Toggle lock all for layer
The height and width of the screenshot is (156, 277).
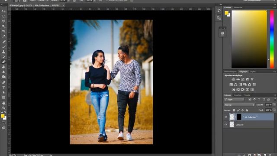click(247, 110)
